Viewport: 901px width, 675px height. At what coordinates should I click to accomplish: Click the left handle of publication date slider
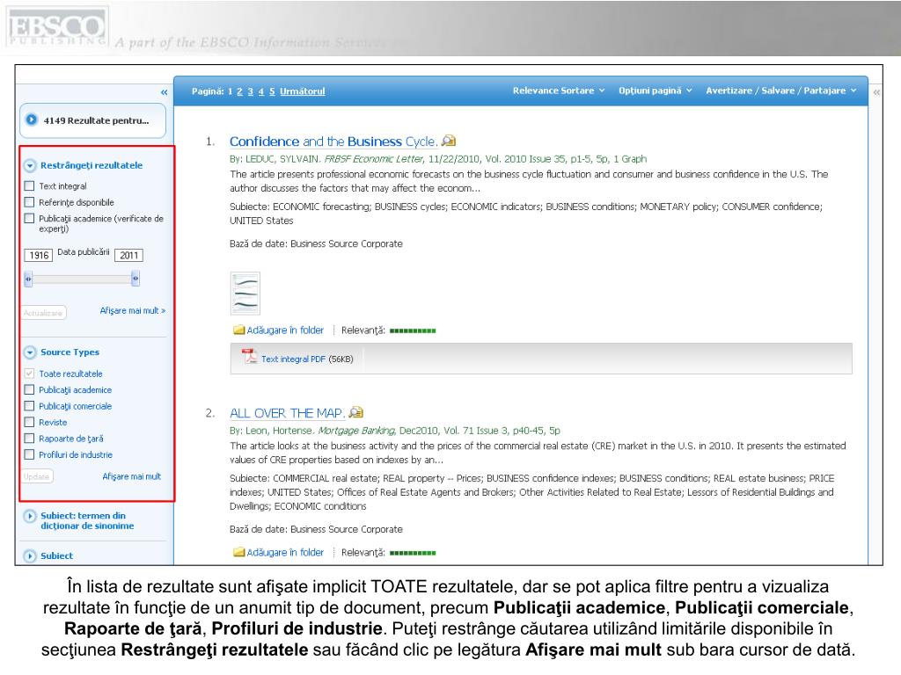click(28, 279)
